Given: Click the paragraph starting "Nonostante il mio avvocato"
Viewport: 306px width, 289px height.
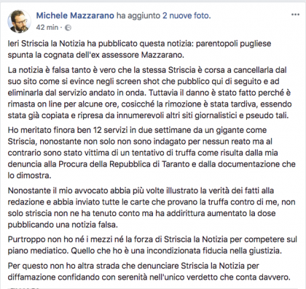Looking at the screenshot, I should pos(152,207).
